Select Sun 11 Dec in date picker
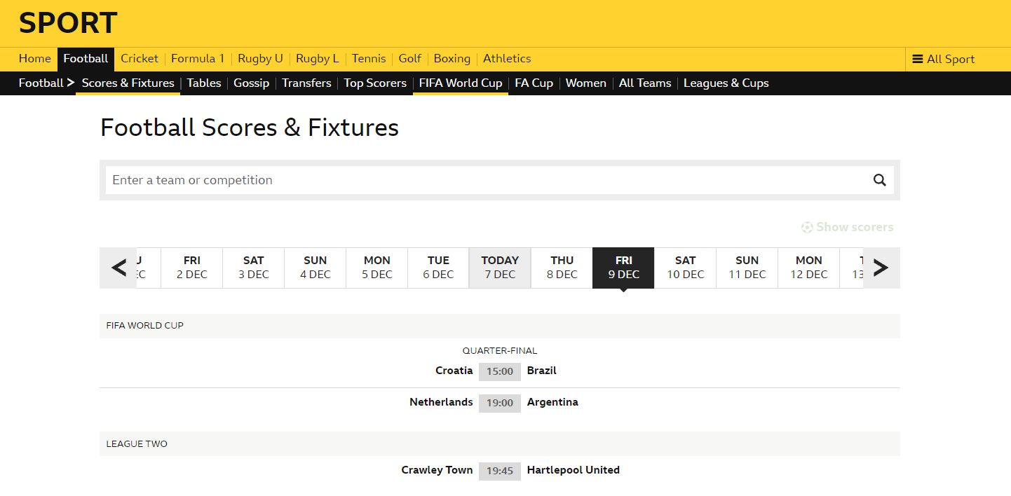 click(x=747, y=268)
